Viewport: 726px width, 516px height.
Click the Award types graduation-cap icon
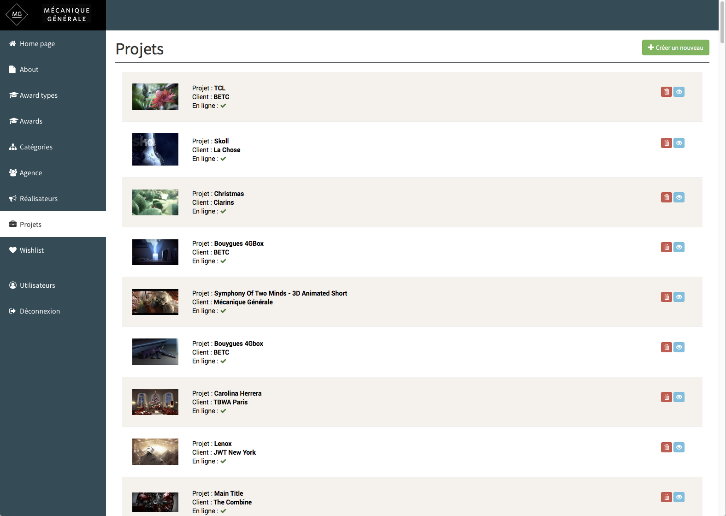coord(13,95)
